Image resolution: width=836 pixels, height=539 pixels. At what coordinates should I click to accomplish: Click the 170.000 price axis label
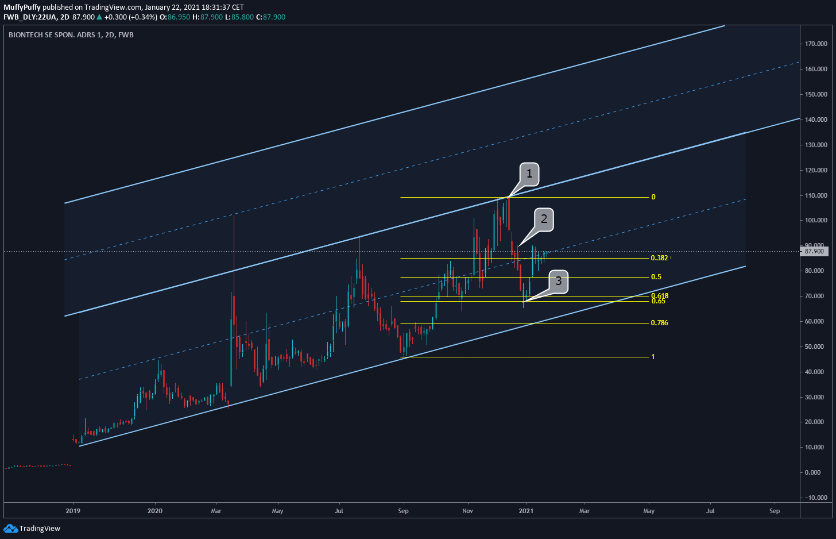click(816, 44)
